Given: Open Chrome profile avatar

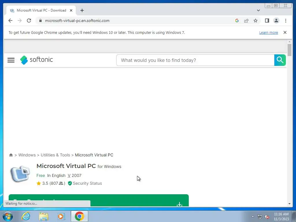Looking at the screenshot, I should point(276,21).
